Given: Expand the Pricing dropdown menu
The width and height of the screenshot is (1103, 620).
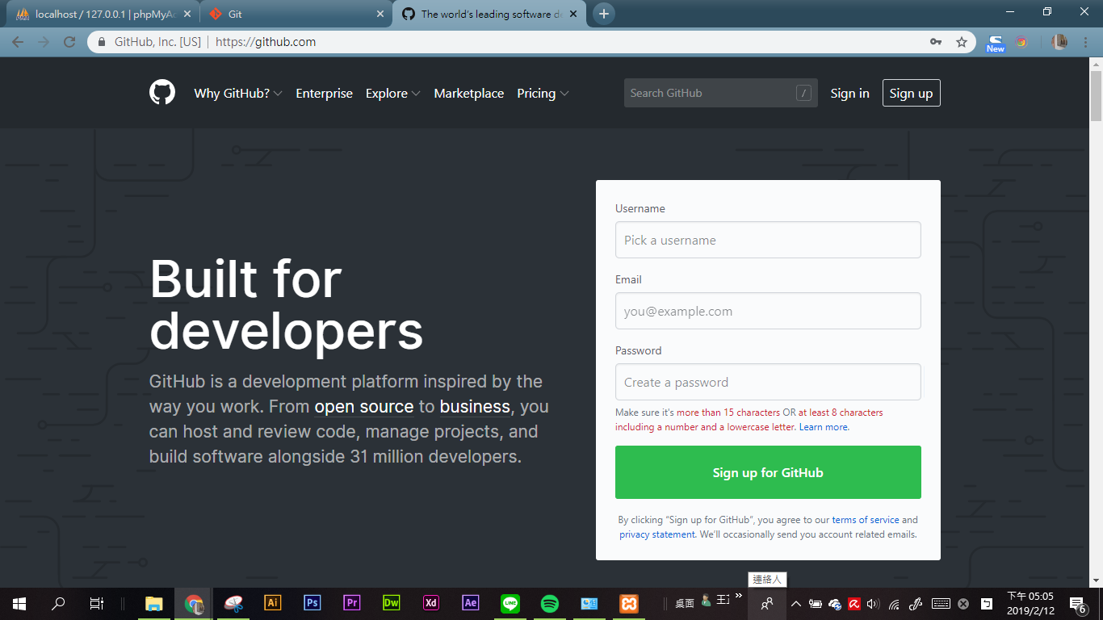Looking at the screenshot, I should [543, 94].
